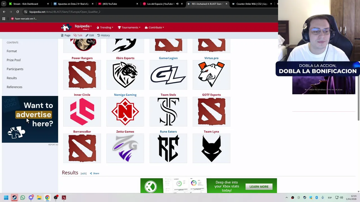Open the Contribute dropdown menu
Screen dimensions: 360x202
coord(154,27)
